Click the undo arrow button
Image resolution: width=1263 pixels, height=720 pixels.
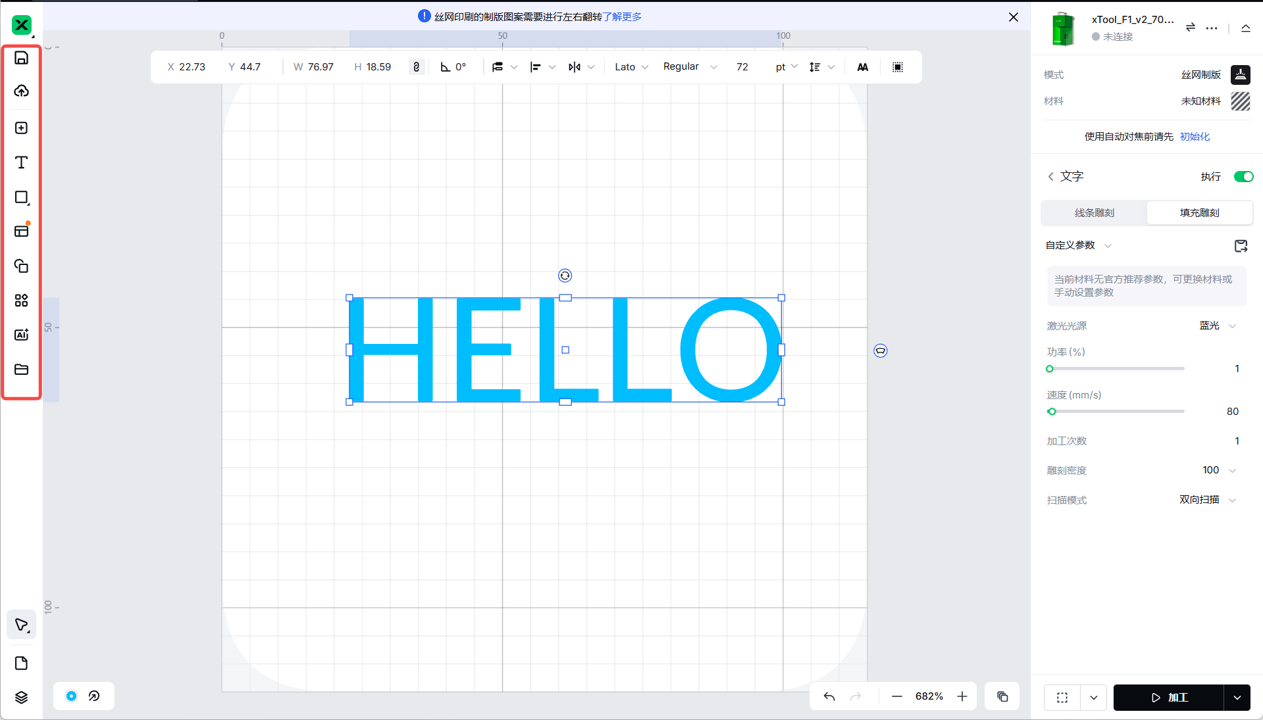829,696
